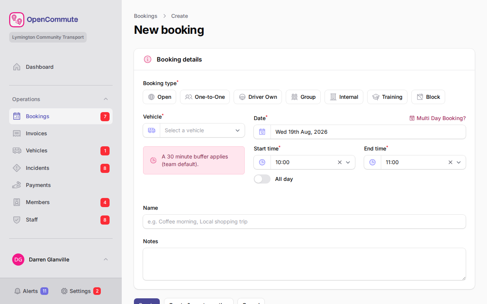
Task: Click the Alerts bell icon
Action: [18, 291]
